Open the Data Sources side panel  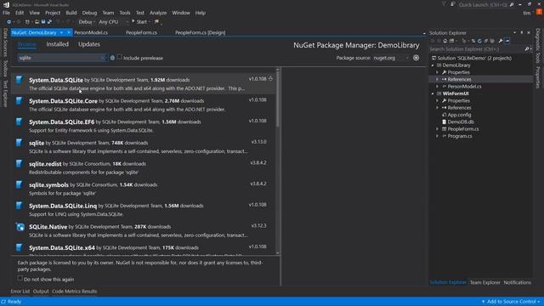coord(5,42)
